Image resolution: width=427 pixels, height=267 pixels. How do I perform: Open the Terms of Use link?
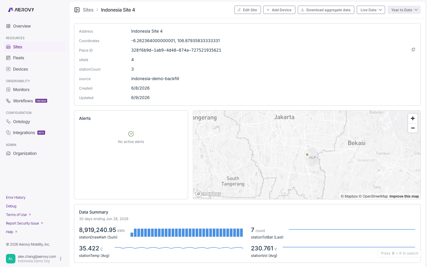[x=18, y=215]
